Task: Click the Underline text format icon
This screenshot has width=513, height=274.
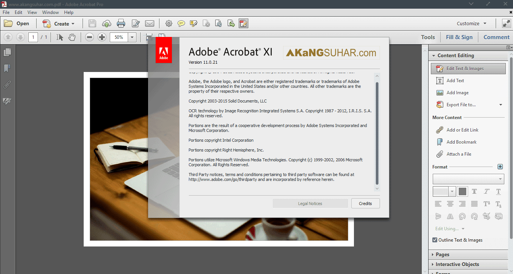Action: (x=498, y=191)
